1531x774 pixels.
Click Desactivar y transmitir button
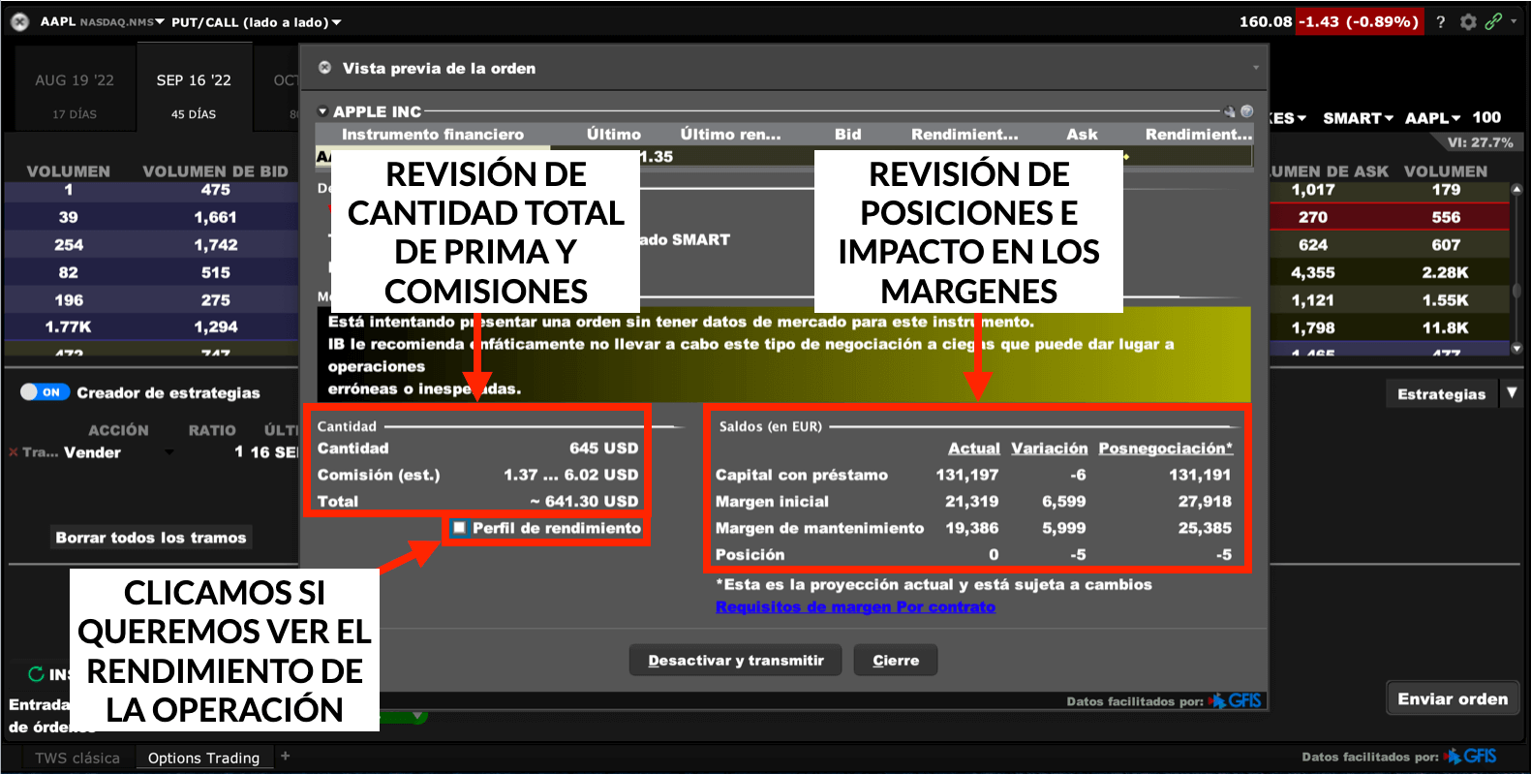coord(736,661)
